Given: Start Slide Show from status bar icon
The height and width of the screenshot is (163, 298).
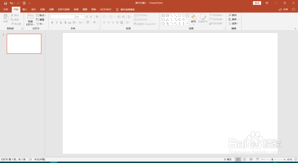Looking at the screenshot, I should point(257,159).
